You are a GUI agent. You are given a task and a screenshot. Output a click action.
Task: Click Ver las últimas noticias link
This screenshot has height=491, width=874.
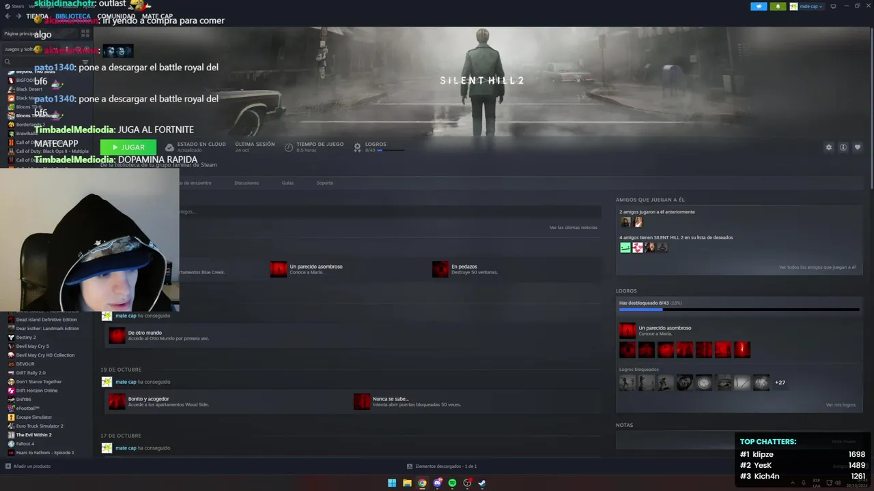click(574, 227)
